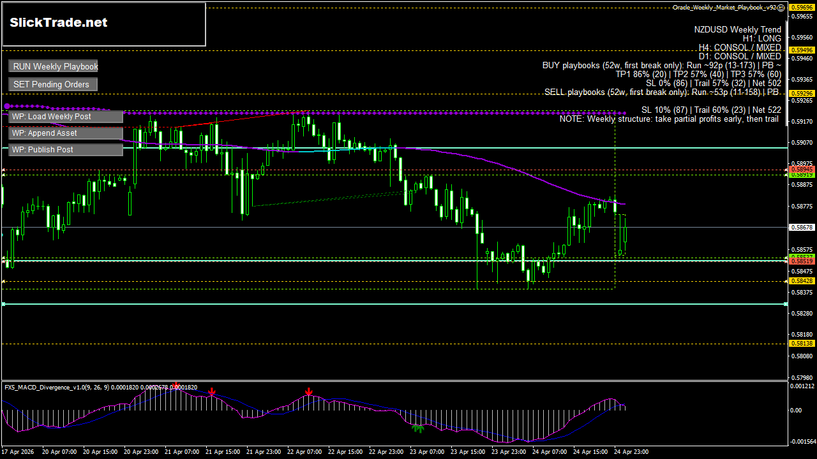Click WP: Load Weekly Post button

coord(66,117)
